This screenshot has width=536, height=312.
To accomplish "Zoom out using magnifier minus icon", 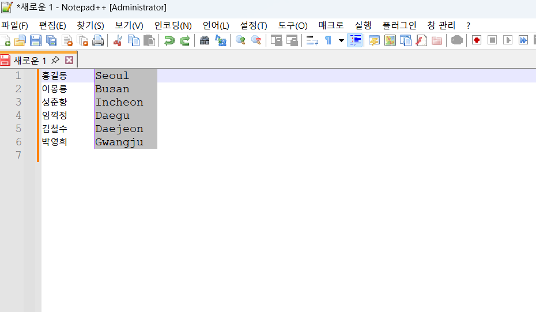I will pyautogui.click(x=256, y=40).
